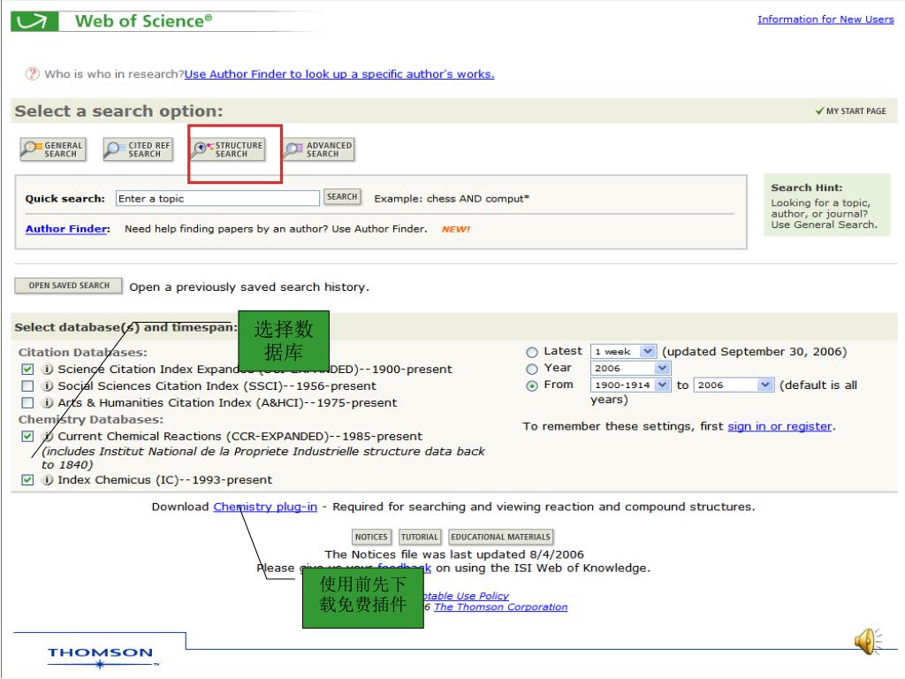Open The Thomson Corporation link
Image resolution: width=905 pixels, height=679 pixels.
[x=500, y=607]
